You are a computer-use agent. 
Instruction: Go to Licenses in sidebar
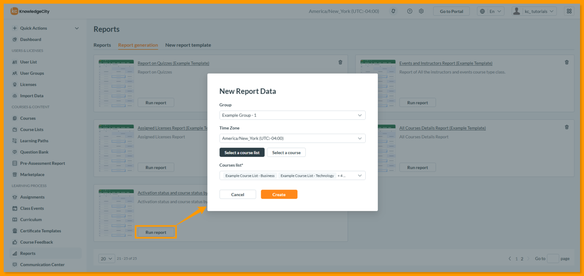[28, 84]
